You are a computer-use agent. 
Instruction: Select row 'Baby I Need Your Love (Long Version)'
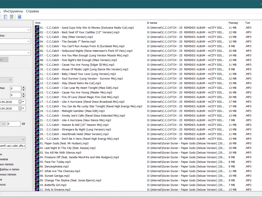147,74
